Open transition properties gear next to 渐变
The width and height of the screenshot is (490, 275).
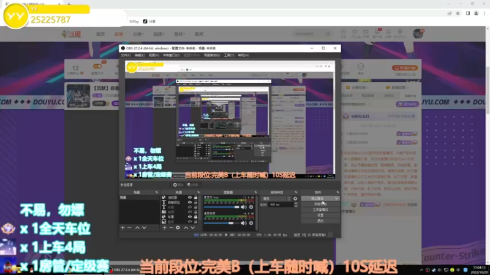tap(295, 199)
